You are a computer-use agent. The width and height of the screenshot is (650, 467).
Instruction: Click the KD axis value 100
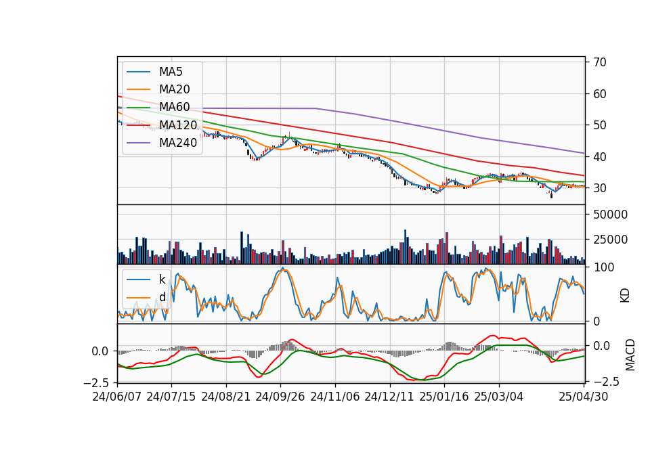[604, 268]
